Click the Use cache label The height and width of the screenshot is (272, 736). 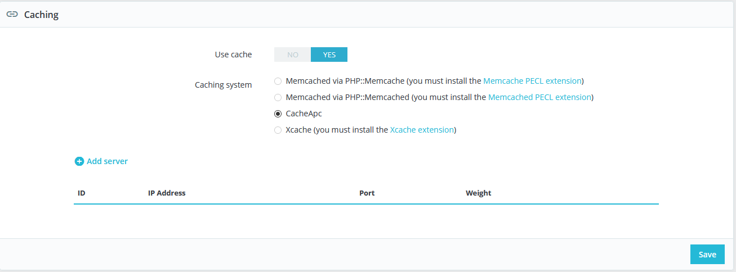[233, 55]
